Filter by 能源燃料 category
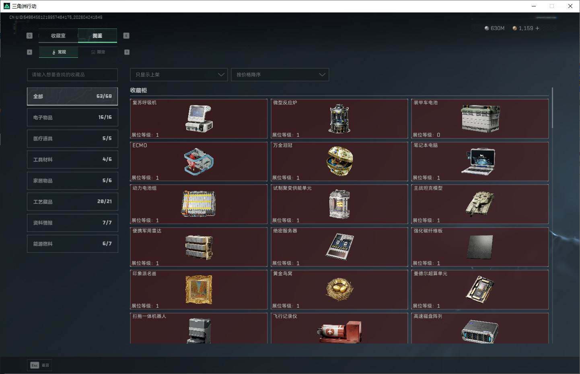580x374 pixels. (x=72, y=244)
